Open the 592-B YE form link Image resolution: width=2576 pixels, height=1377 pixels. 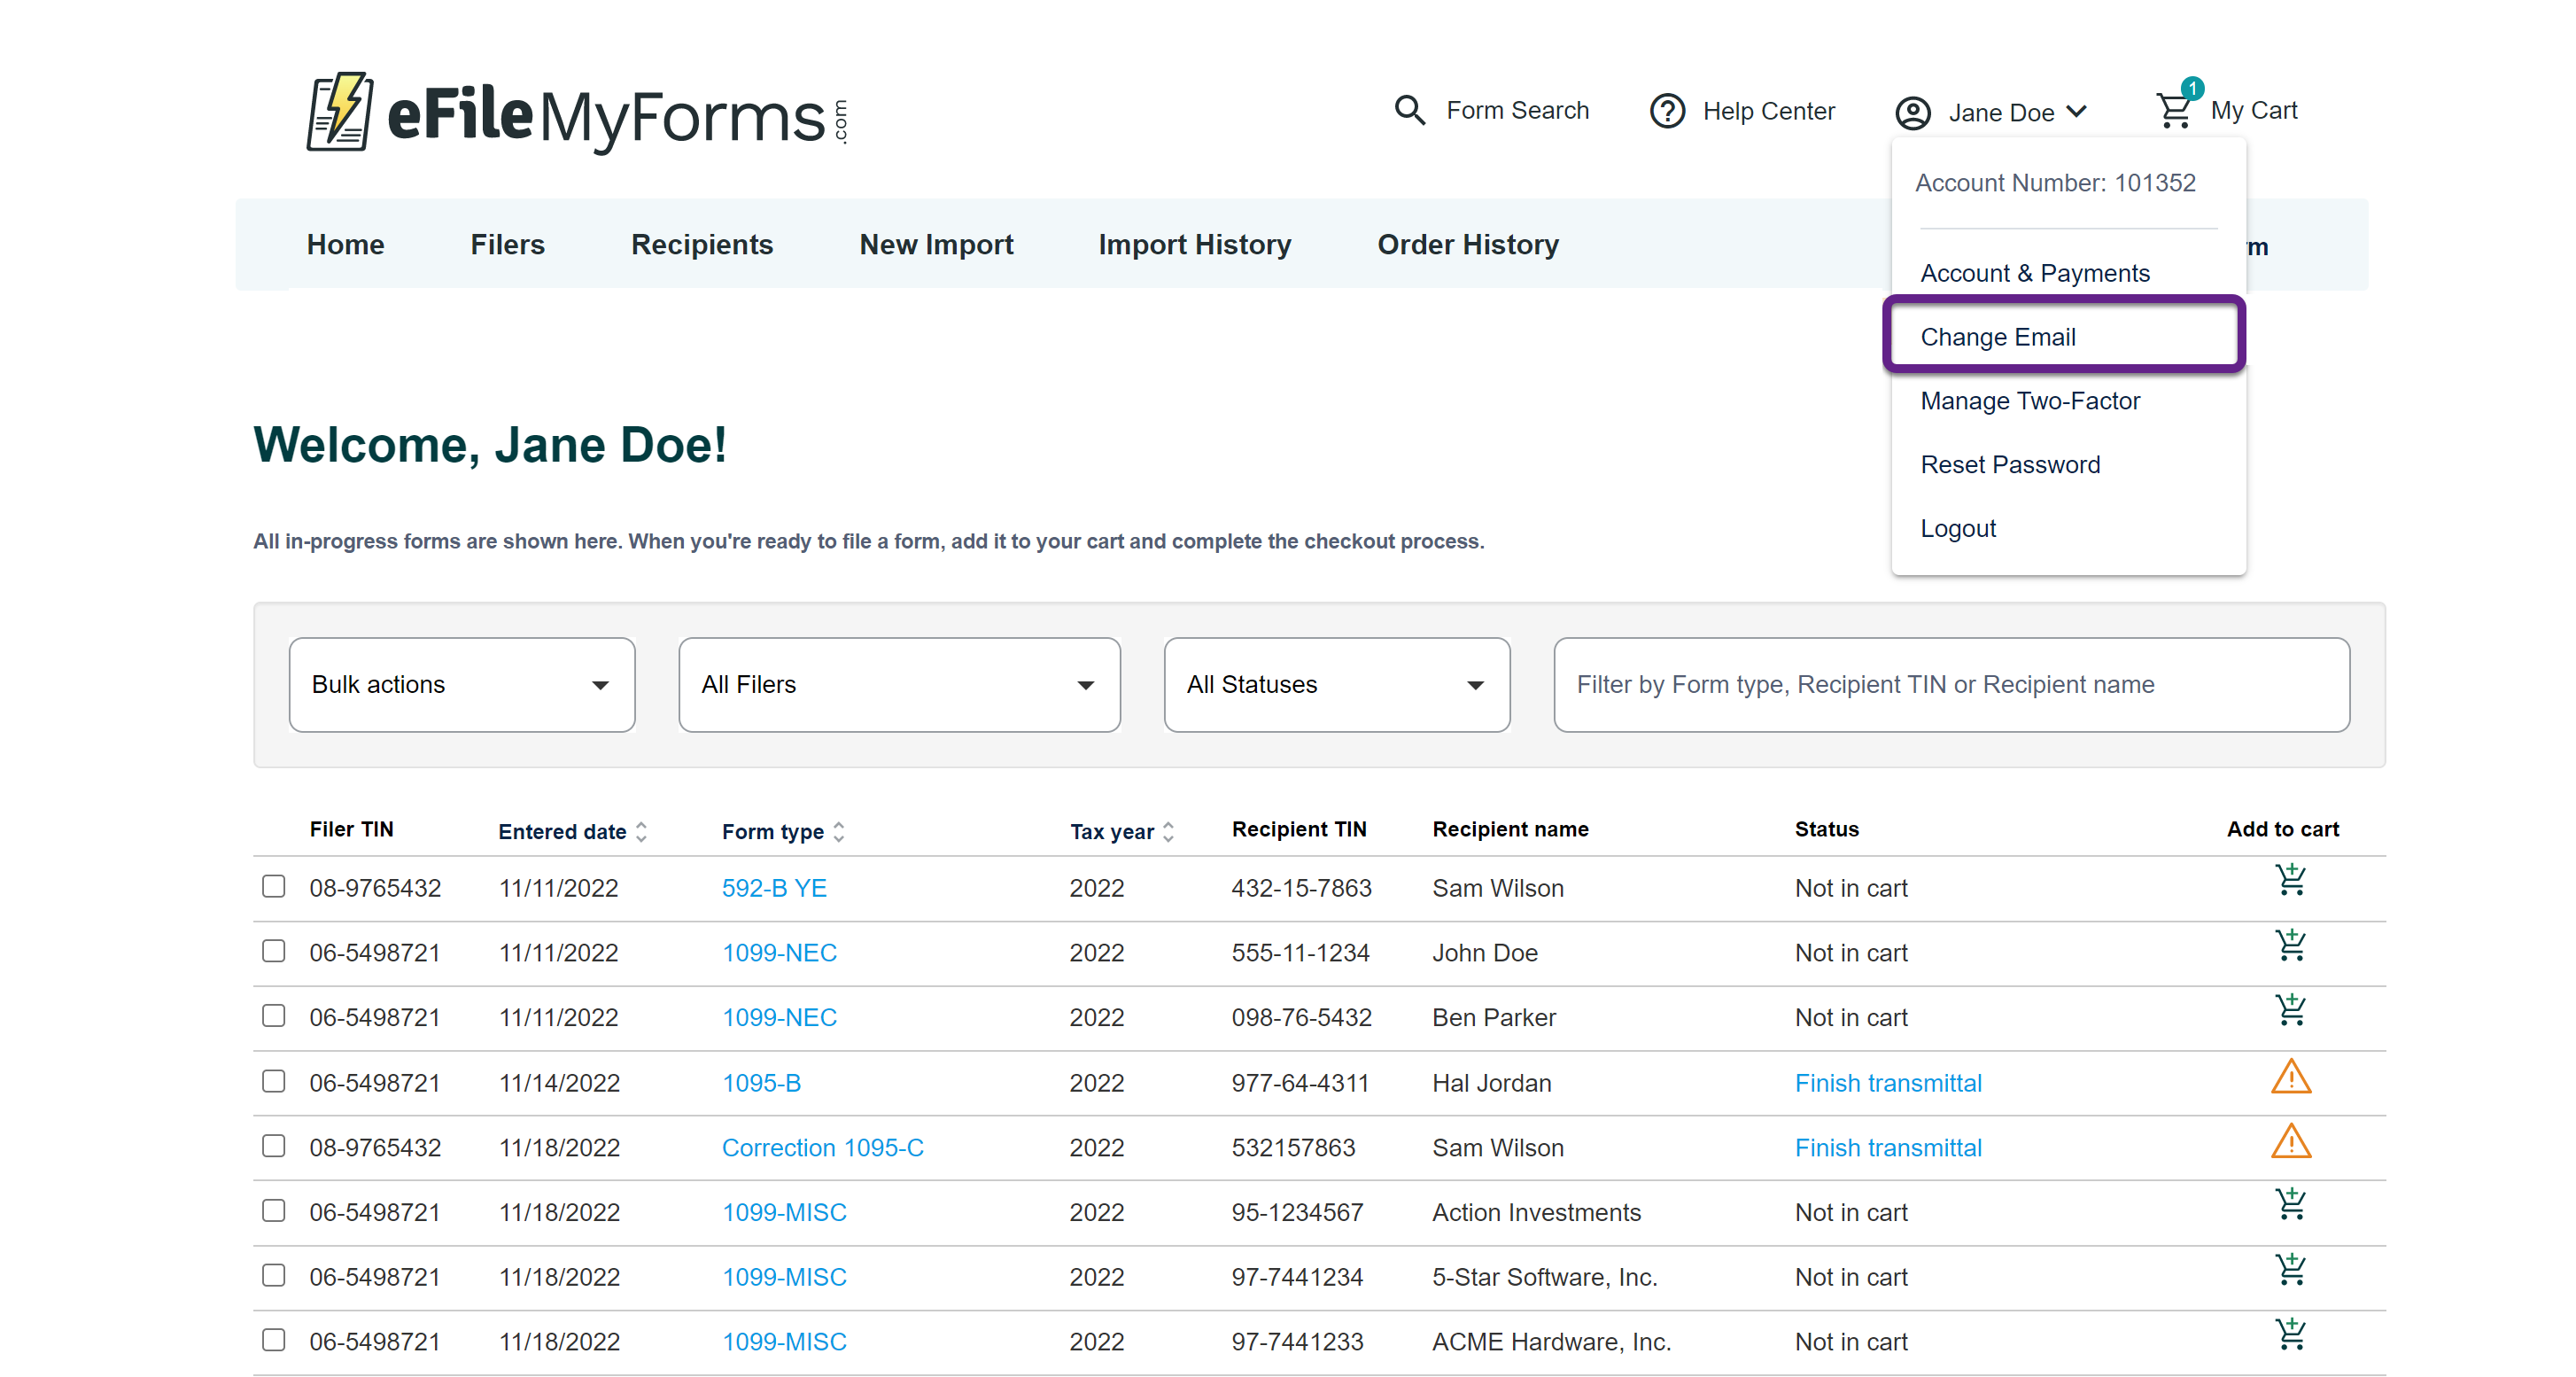coord(773,888)
